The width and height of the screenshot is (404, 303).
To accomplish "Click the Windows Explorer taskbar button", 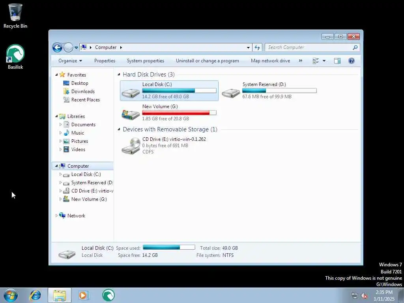I will click(x=60, y=295).
